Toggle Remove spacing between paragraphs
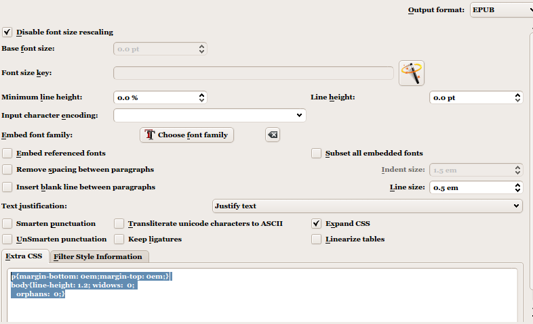This screenshot has height=324, width=533. [7, 169]
